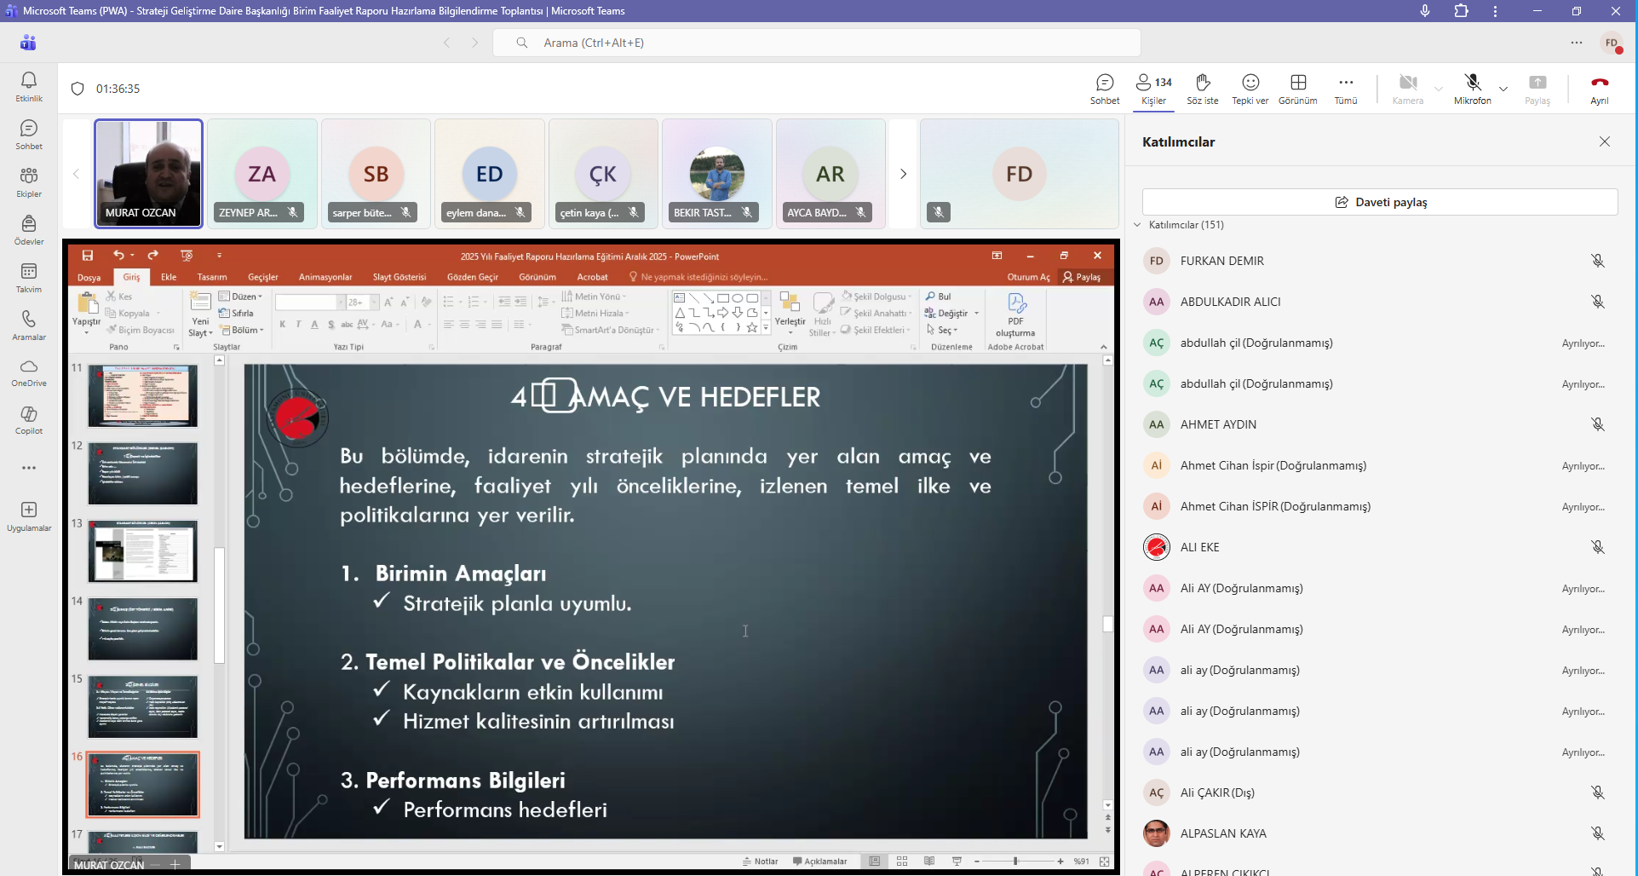Viewport: 1638px width, 876px height.
Task: Open Tümü more actions menu
Action: pos(1346,89)
